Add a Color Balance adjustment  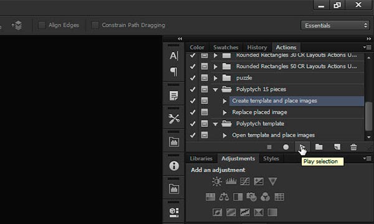224,197
